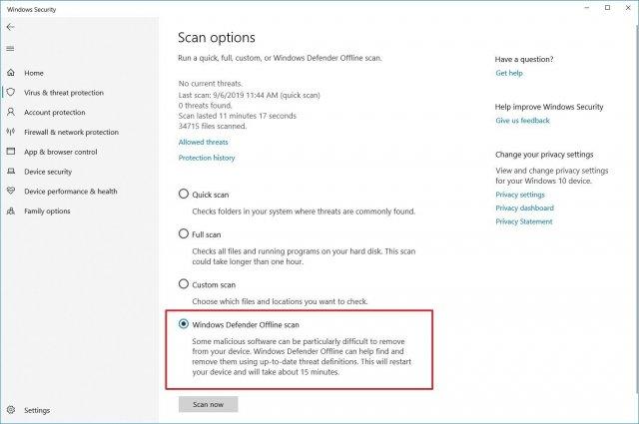Click the '34715 files scanned.' text

(213, 127)
